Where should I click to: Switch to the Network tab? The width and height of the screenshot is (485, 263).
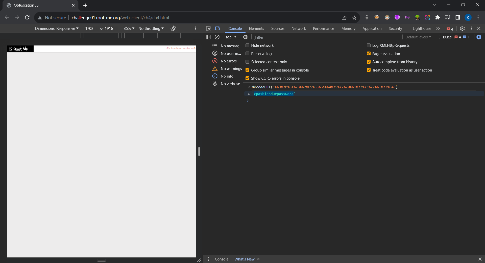299,29
